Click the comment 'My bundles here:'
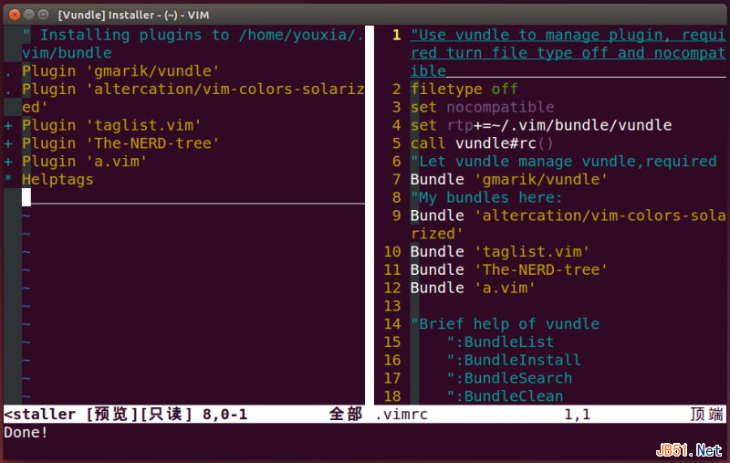The width and height of the screenshot is (730, 463). tap(486, 198)
